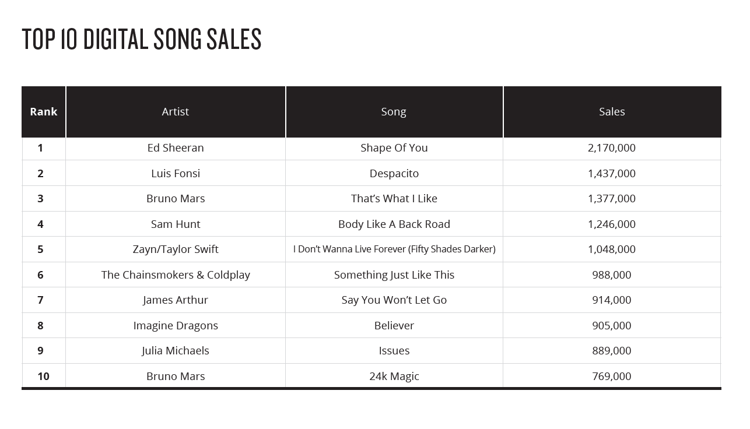The height and width of the screenshot is (429, 750).
Task: Click the Artist column header
Action: 176,111
